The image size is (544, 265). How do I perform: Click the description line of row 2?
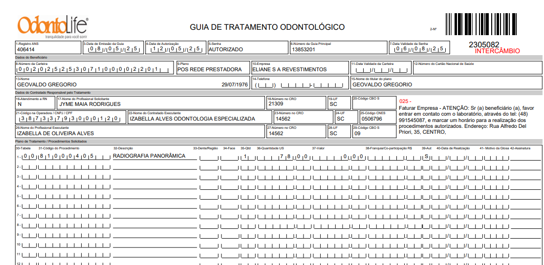coord(155,168)
